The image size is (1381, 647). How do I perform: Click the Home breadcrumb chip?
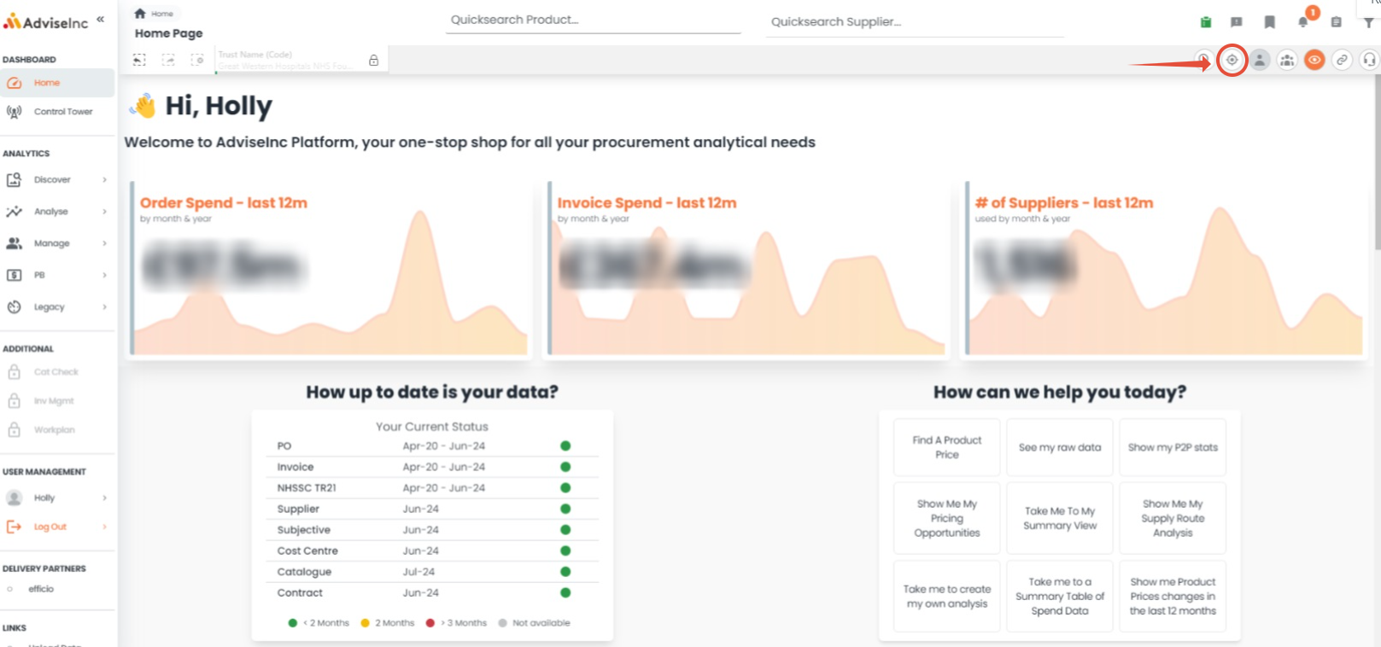155,14
